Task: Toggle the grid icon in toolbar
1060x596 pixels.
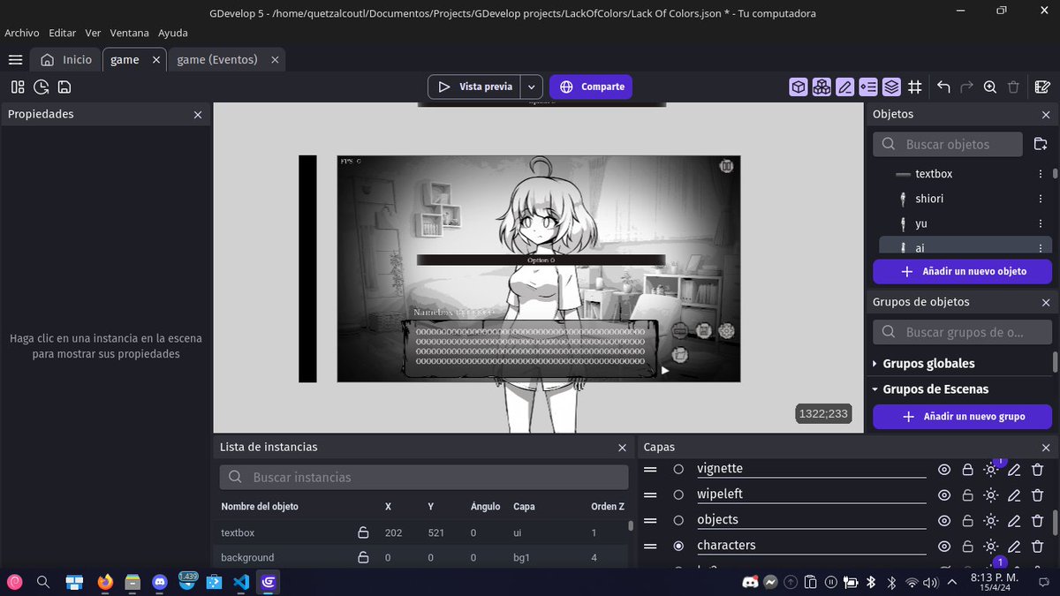Action: 915,87
